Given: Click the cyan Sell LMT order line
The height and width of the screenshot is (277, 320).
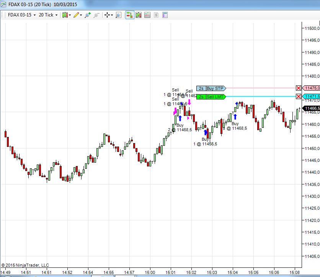Looking at the screenshot, I should 261,96.
